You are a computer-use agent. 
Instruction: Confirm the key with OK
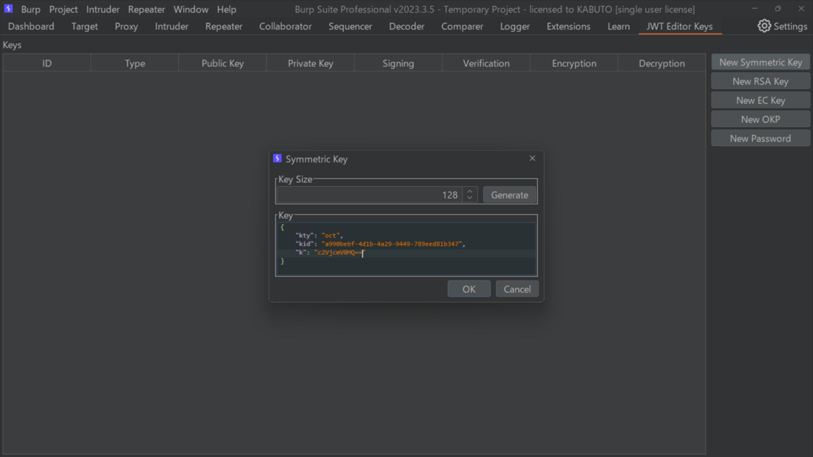coord(469,289)
